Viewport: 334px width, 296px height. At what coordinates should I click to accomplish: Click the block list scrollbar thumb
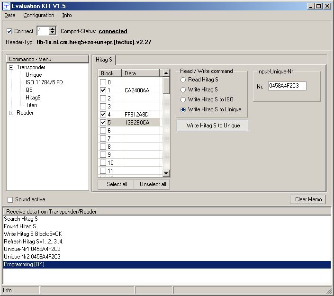pos(166,85)
